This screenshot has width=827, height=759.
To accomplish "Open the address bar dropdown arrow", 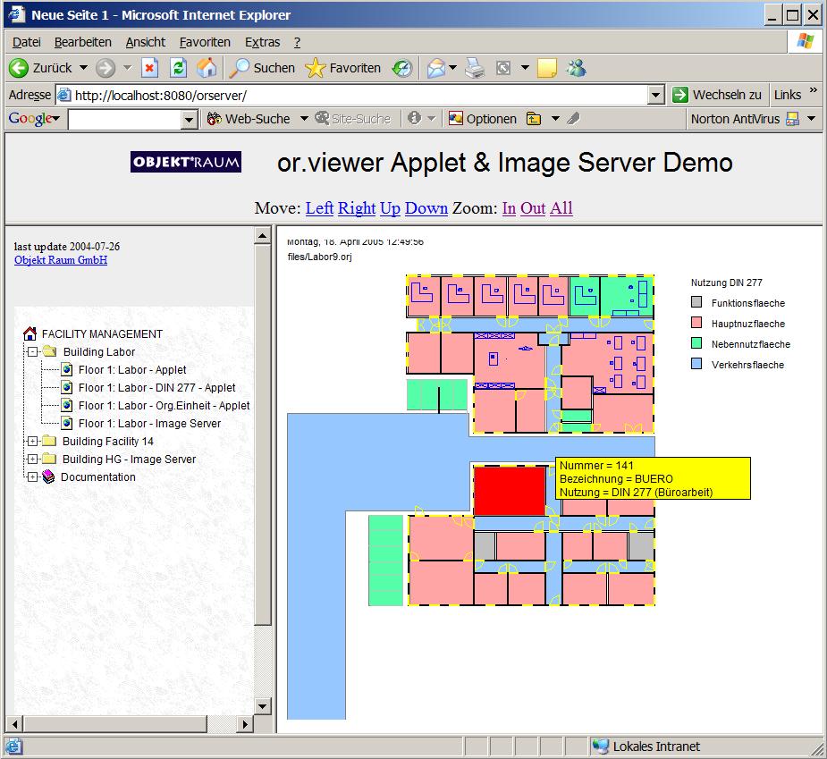I will pos(655,95).
